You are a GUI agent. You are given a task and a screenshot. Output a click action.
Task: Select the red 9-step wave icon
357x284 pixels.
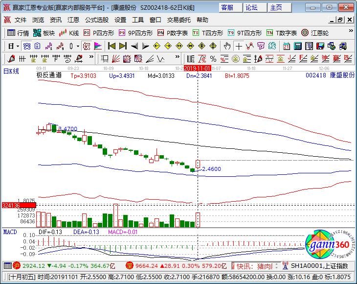(x=60, y=46)
